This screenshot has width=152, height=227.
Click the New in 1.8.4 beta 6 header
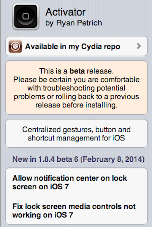[78, 159]
